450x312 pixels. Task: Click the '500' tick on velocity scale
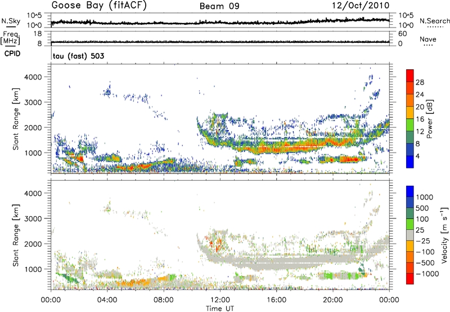(423, 208)
